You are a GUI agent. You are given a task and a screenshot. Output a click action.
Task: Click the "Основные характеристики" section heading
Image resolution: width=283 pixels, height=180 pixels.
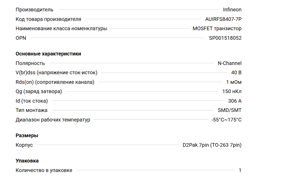click(x=48, y=54)
